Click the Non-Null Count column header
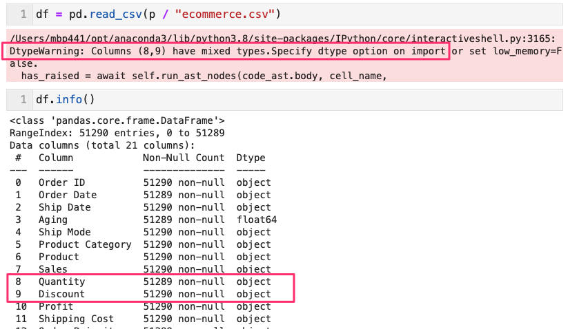568x329 pixels. pos(184,158)
